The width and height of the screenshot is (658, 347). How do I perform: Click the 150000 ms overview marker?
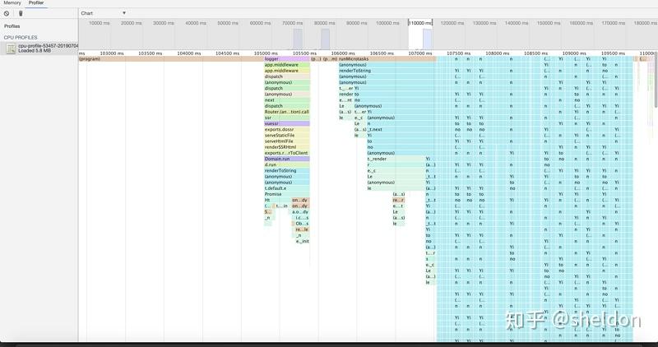point(549,23)
